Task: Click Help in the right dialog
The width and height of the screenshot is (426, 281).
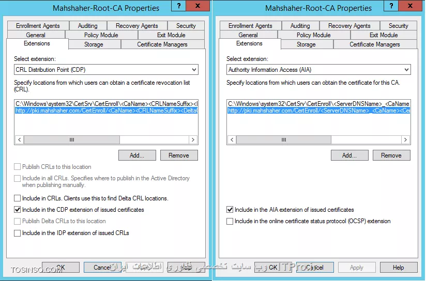Action: tap(399, 268)
